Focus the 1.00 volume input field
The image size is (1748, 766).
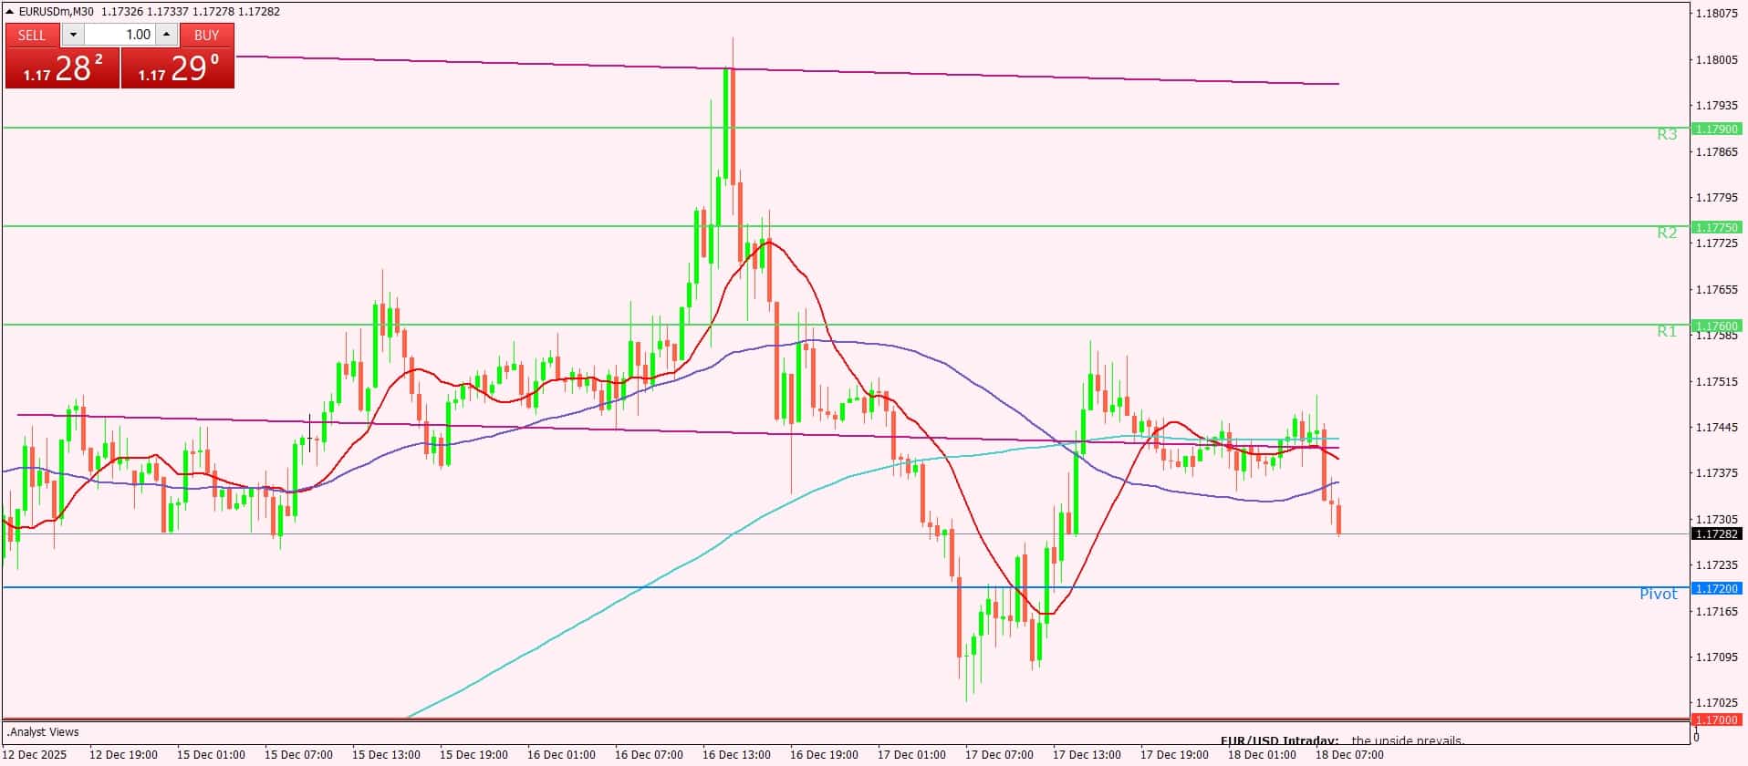tap(120, 35)
